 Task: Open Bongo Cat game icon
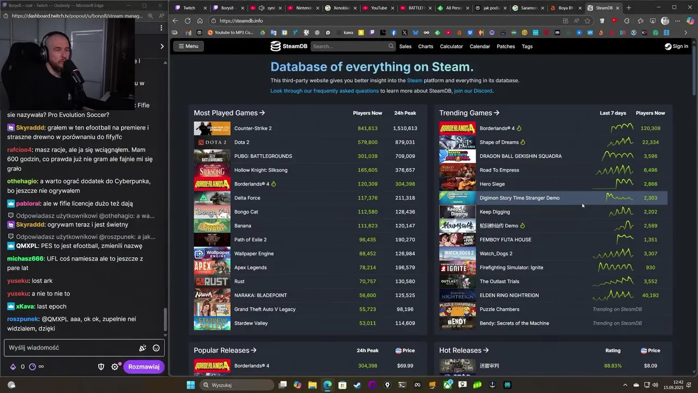[x=212, y=212]
